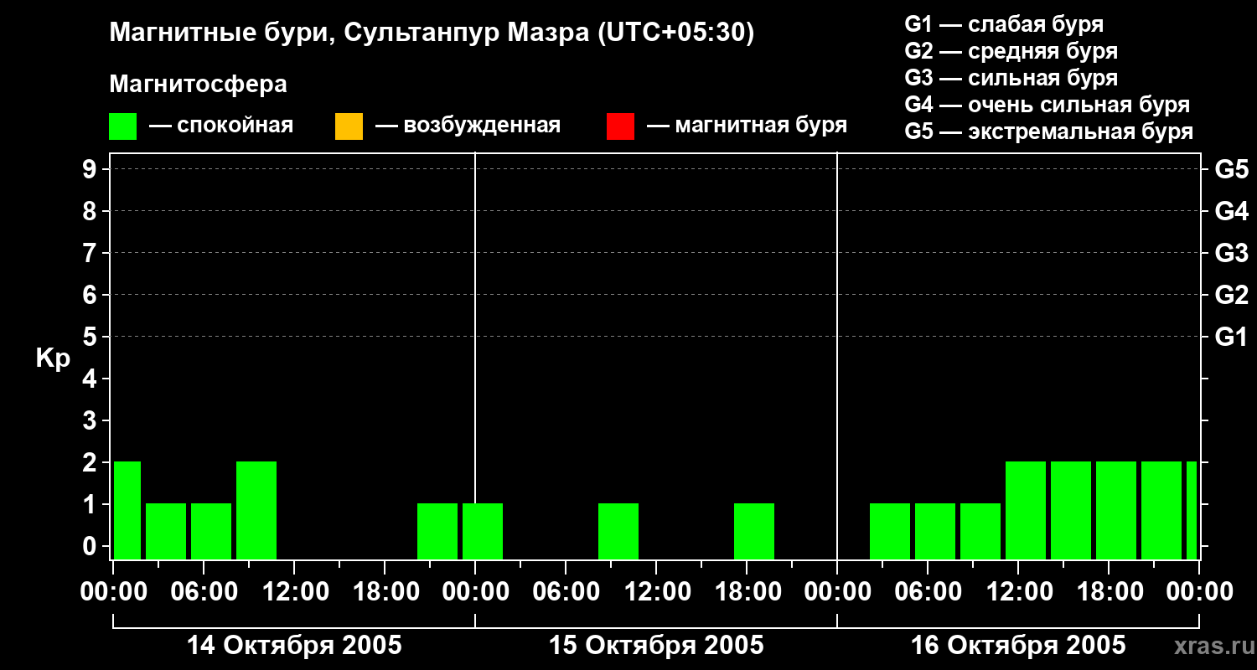Click the Kp 1 bar before 12:00 on 15 October
1257x670 pixels.
[618, 531]
